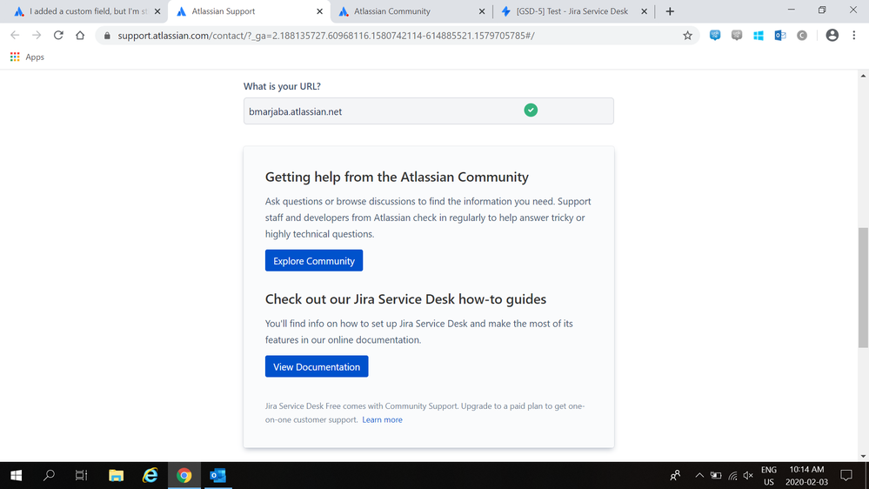The width and height of the screenshot is (869, 489).
Task: Switch to the GSD-5 Test Jira Service Desk tab
Action: pyautogui.click(x=572, y=11)
